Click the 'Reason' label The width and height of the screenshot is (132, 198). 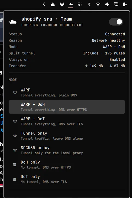click(15, 40)
